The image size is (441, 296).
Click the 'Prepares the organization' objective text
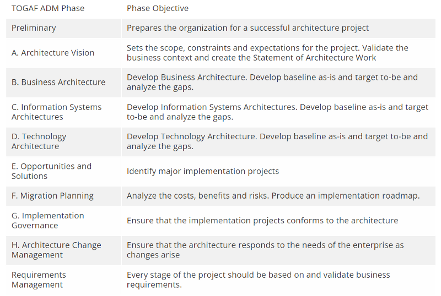(x=248, y=28)
